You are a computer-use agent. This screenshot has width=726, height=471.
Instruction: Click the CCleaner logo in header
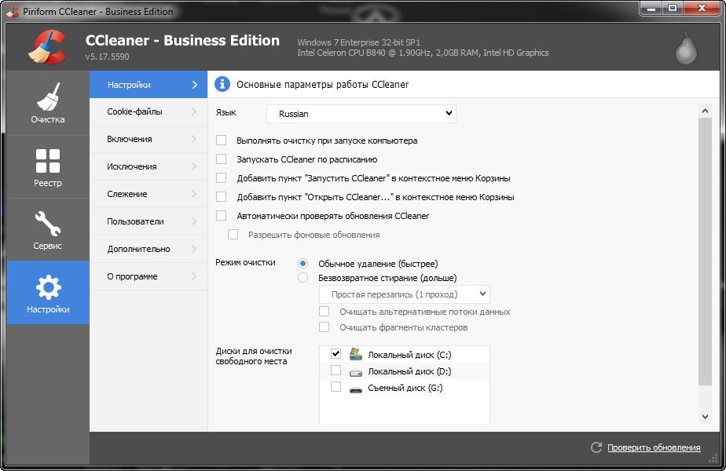click(x=47, y=46)
